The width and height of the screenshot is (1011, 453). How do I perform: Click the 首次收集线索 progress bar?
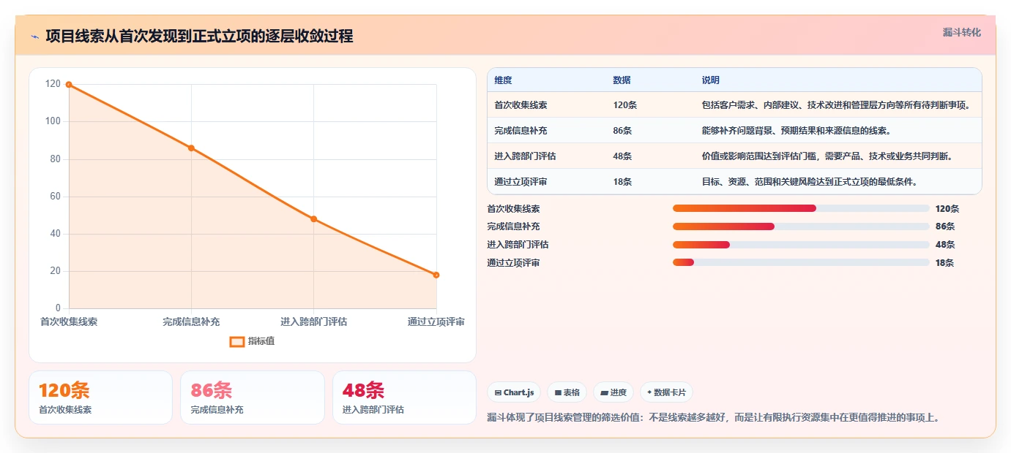(801, 208)
